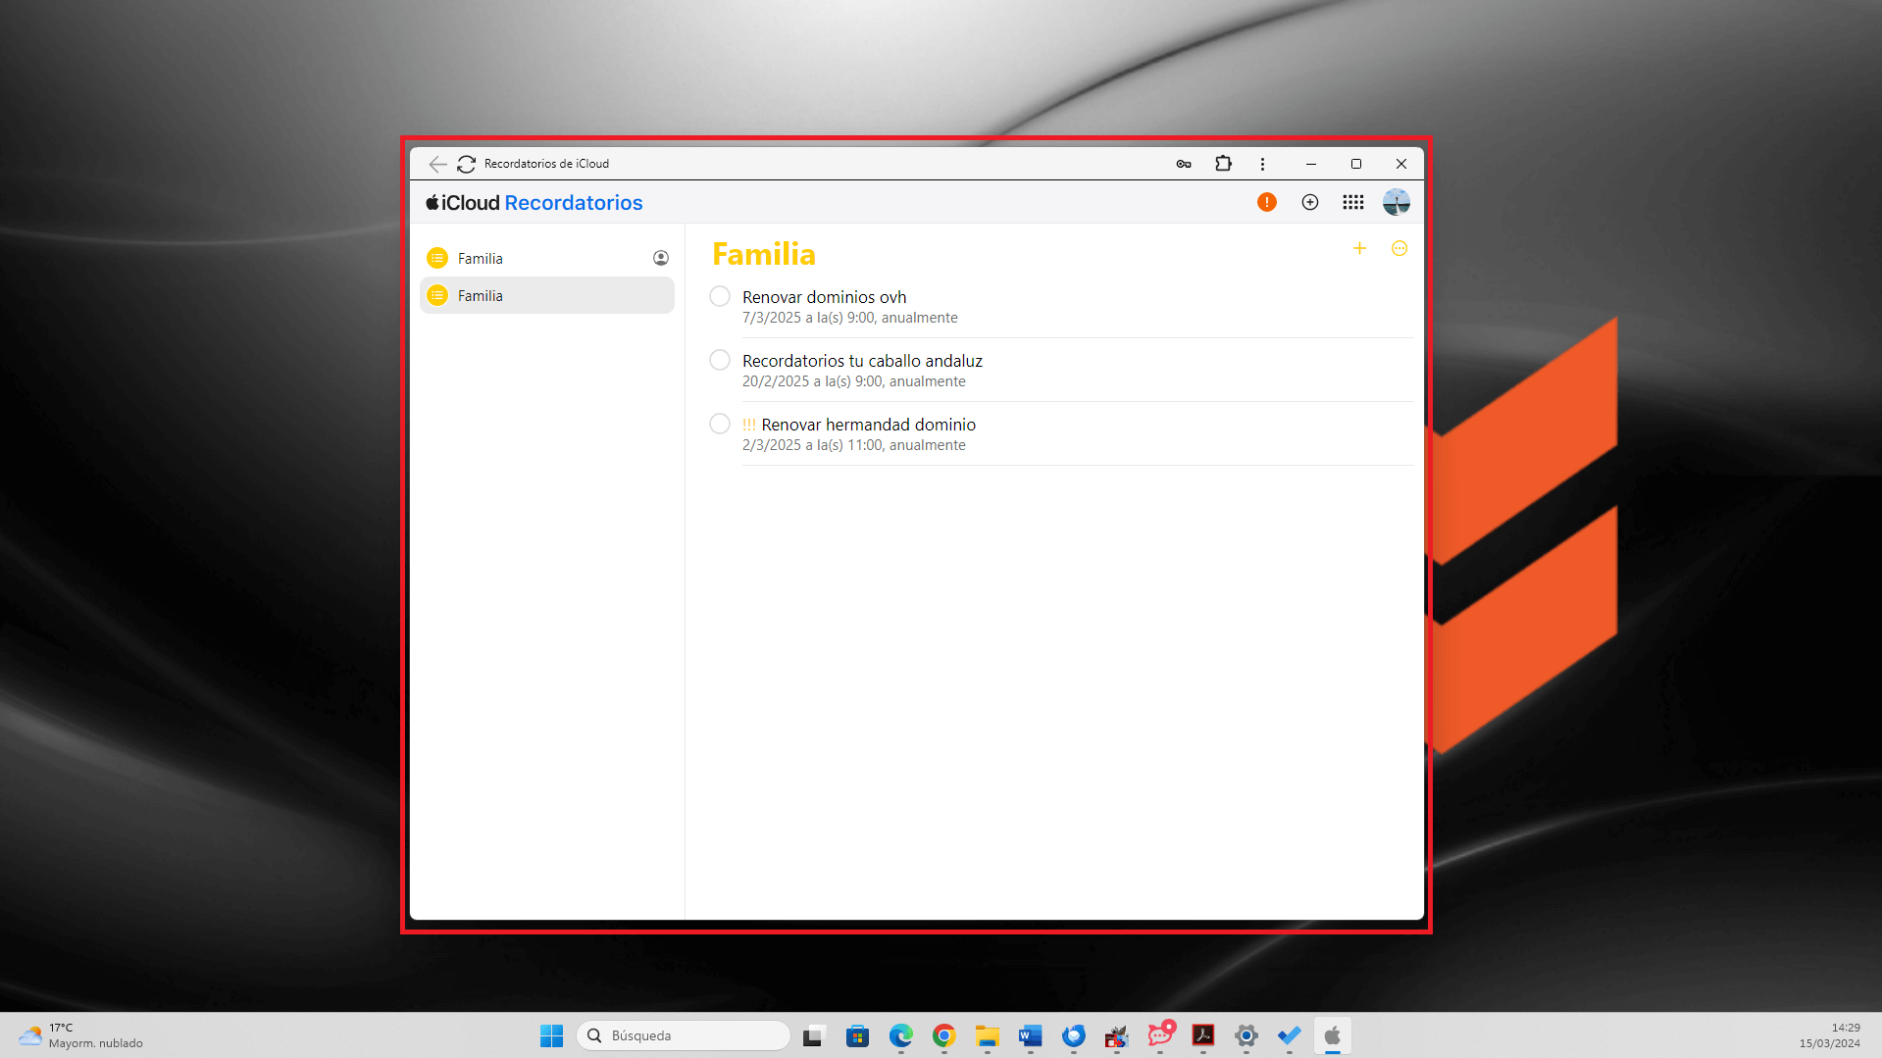Click the date 20/2/2025 a la(s) 9:00, anualmente
Image resolution: width=1882 pixels, height=1058 pixels.
[x=853, y=381]
